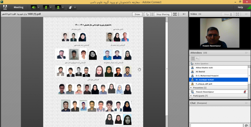Mute the speaker audio icon

[x=34, y=7]
